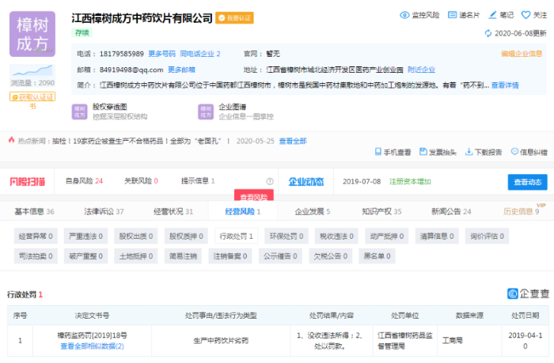Open 股权穿透图 chart icon

[x=80, y=112]
